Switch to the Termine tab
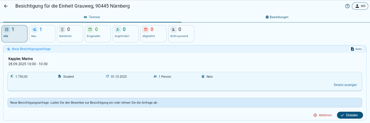370x123 pixels. point(92,17)
